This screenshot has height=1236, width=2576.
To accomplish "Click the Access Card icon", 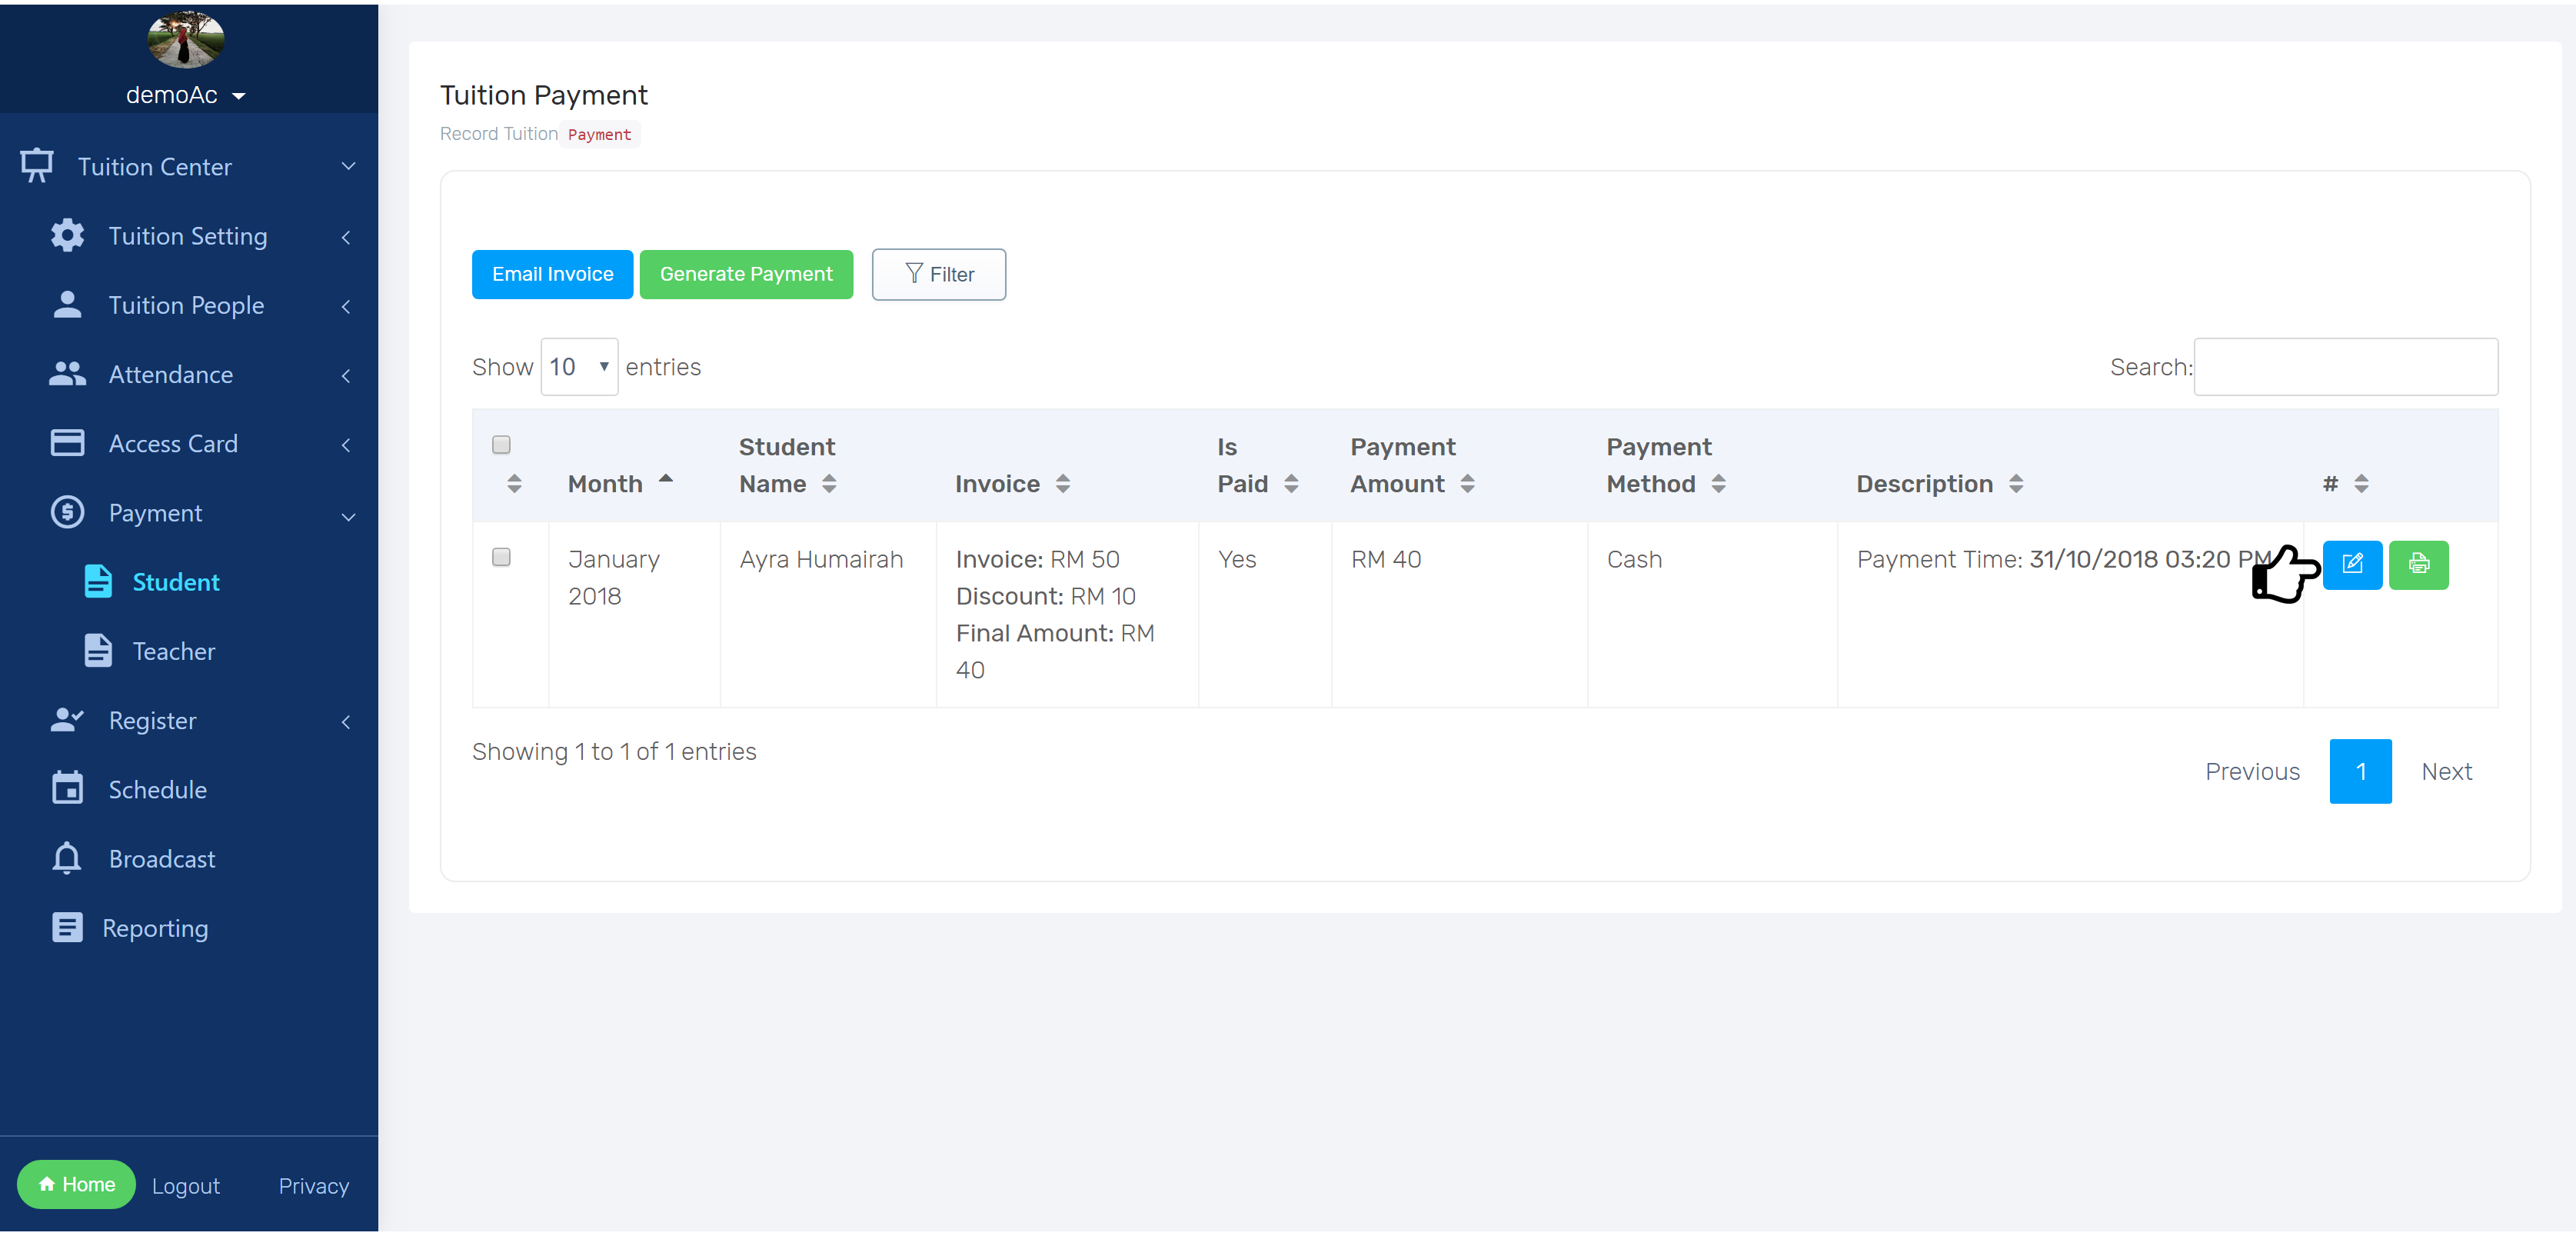I will [x=67, y=443].
